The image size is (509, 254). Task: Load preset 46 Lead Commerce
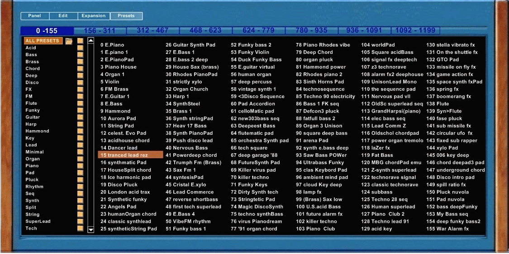pyautogui.click(x=190, y=192)
